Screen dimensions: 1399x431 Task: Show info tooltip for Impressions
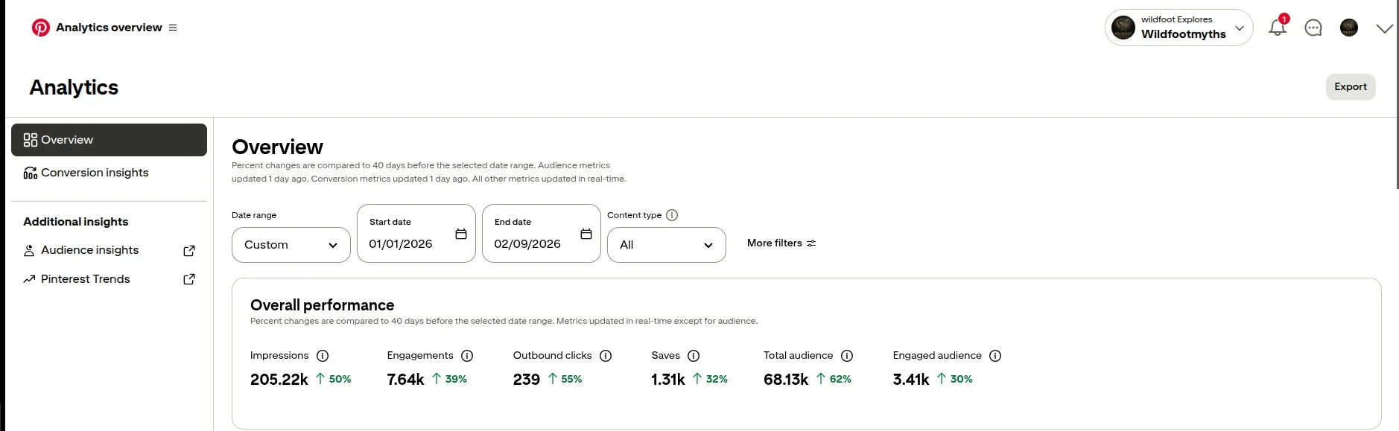pyautogui.click(x=323, y=356)
